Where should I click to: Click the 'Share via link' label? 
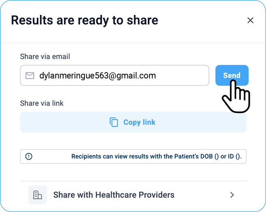[x=42, y=103]
